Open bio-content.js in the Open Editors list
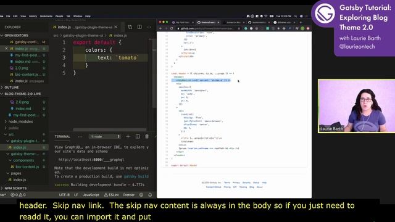The image size is (395, 222). 27,75
